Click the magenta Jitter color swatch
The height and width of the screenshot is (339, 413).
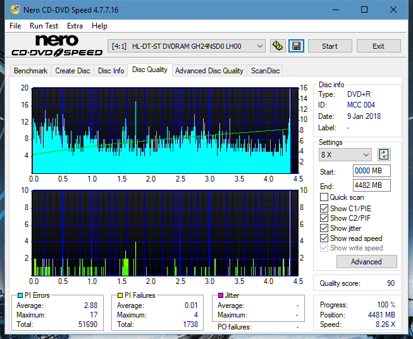[221, 295]
